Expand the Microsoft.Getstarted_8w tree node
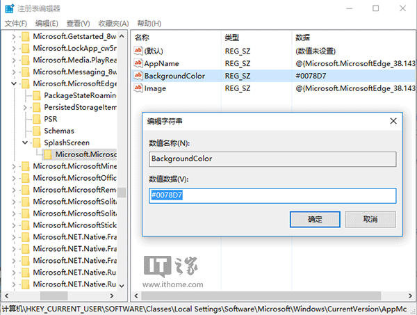Screen dimensions: 417x315 [14, 37]
